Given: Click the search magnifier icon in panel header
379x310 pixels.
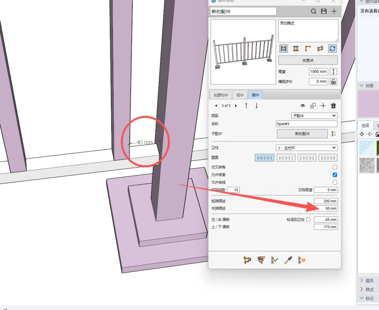Looking at the screenshot, I should tap(313, 11).
